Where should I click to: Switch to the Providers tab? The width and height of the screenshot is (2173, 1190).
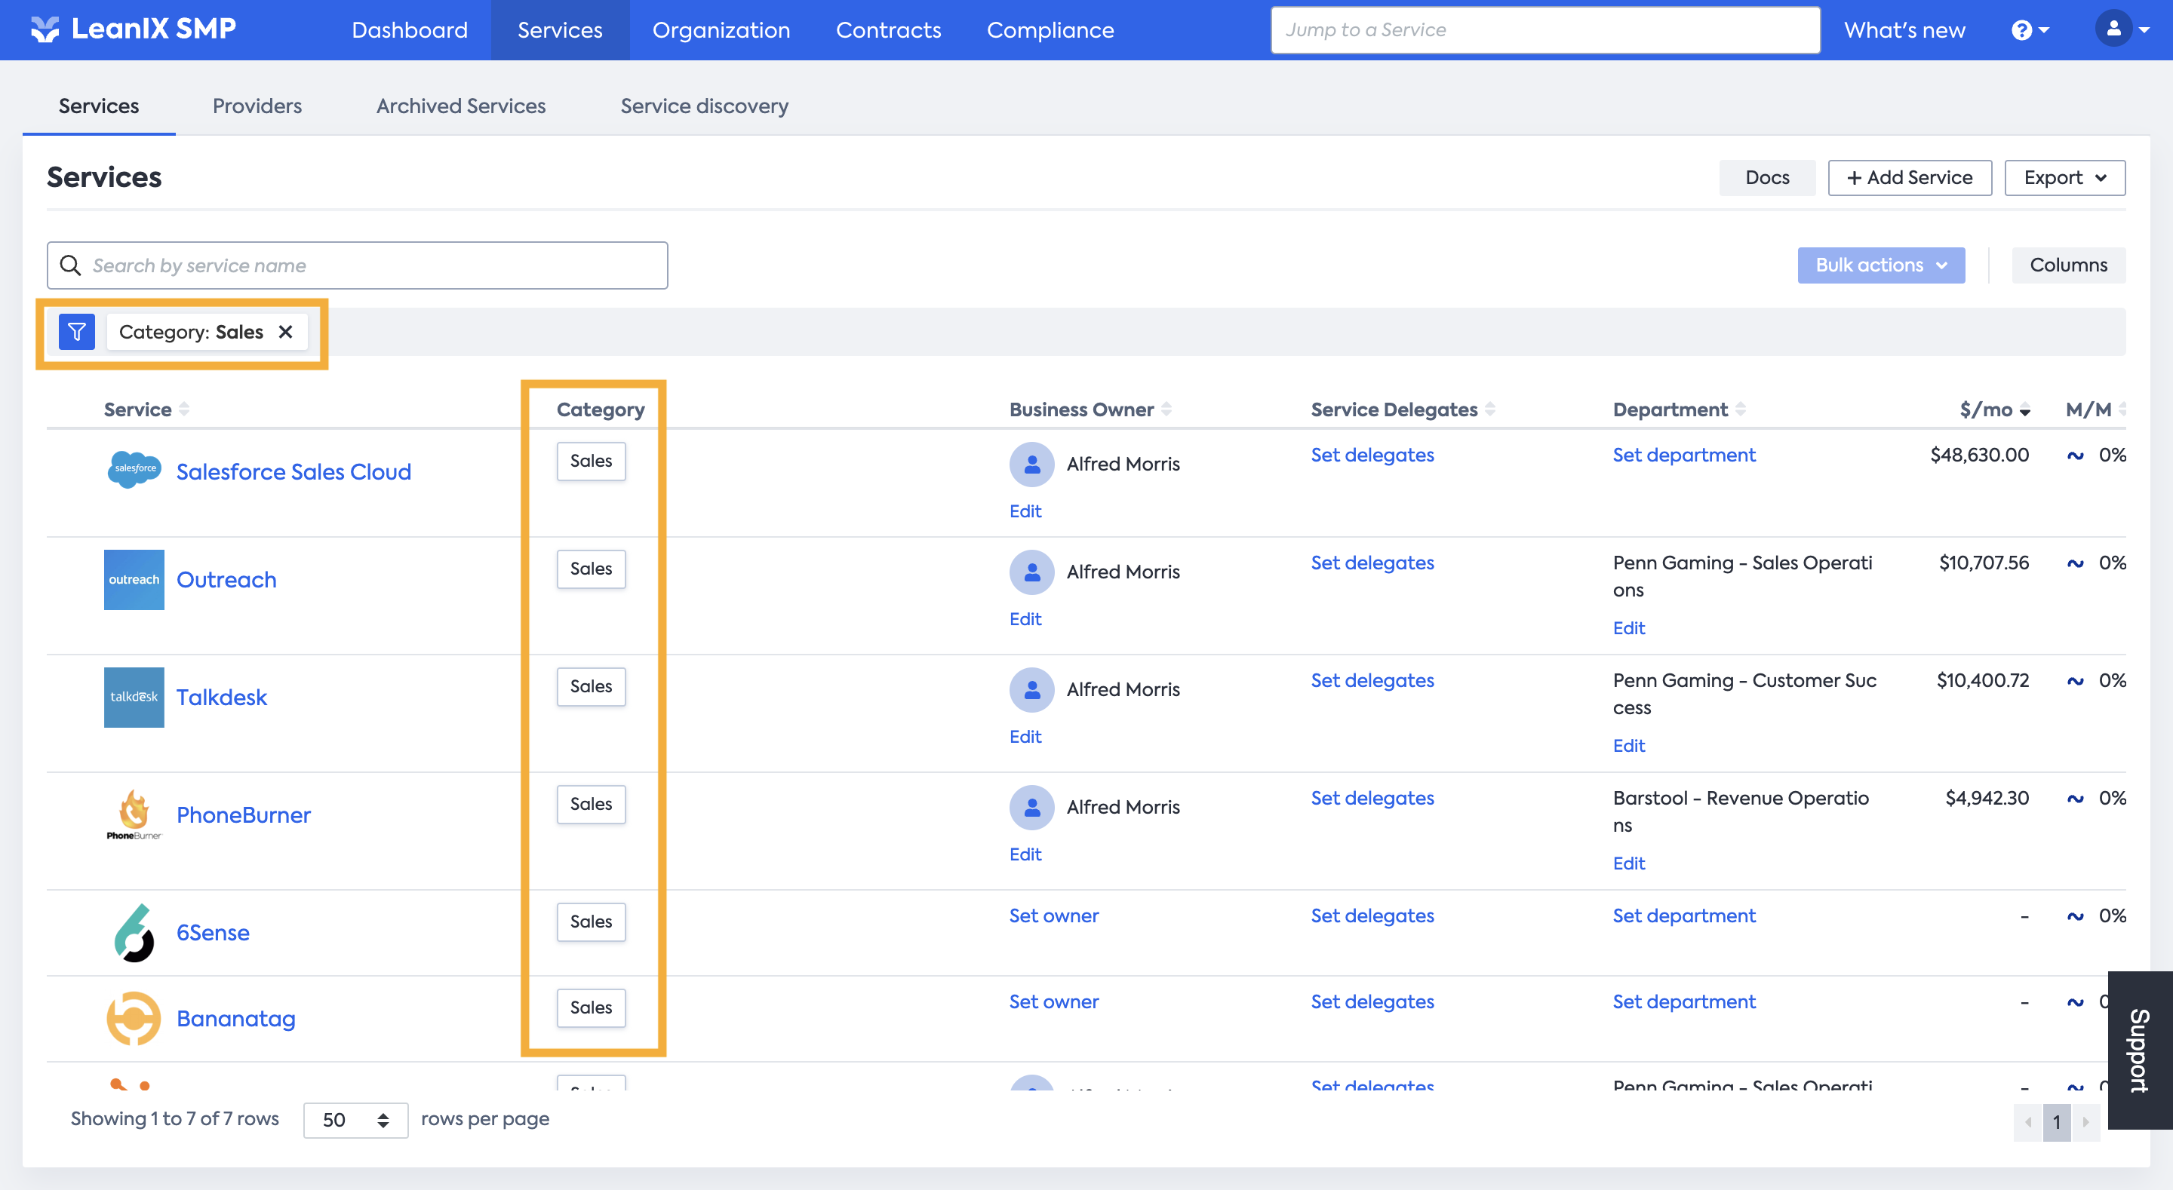click(257, 106)
